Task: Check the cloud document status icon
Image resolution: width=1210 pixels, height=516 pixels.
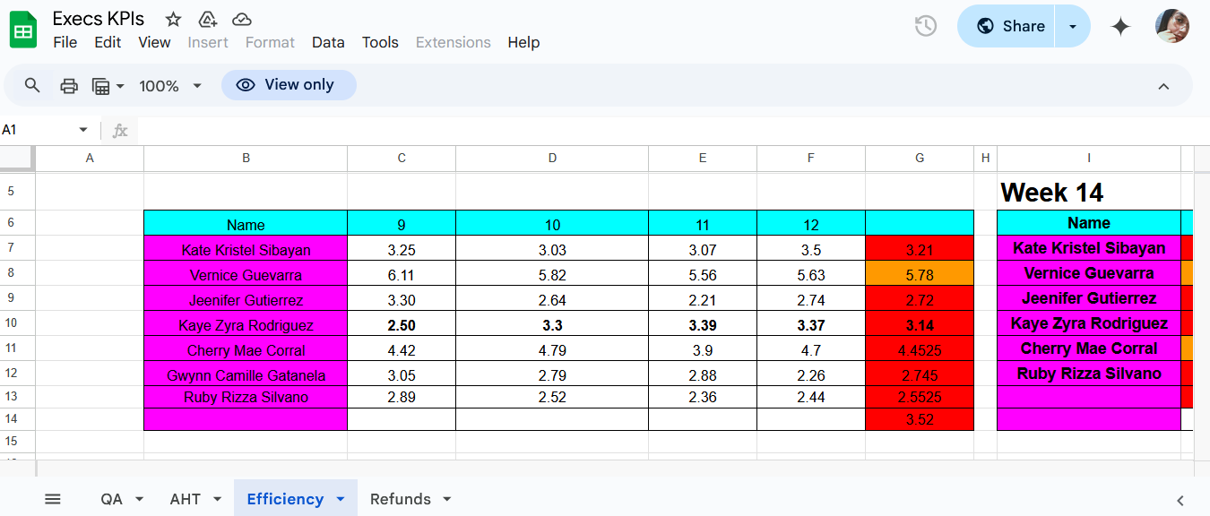Action: coord(241,20)
